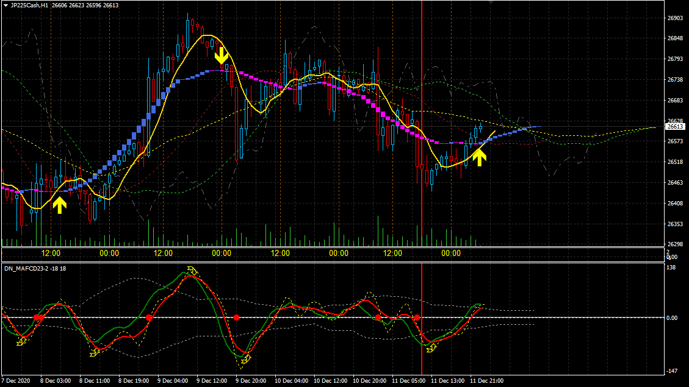Click the JP225Cash,H1 symbol title
The width and height of the screenshot is (689, 387).
pos(29,5)
